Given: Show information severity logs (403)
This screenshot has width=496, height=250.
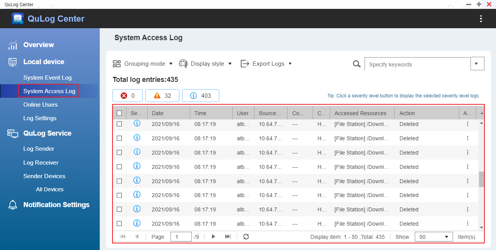Looking at the screenshot, I should point(200,95).
